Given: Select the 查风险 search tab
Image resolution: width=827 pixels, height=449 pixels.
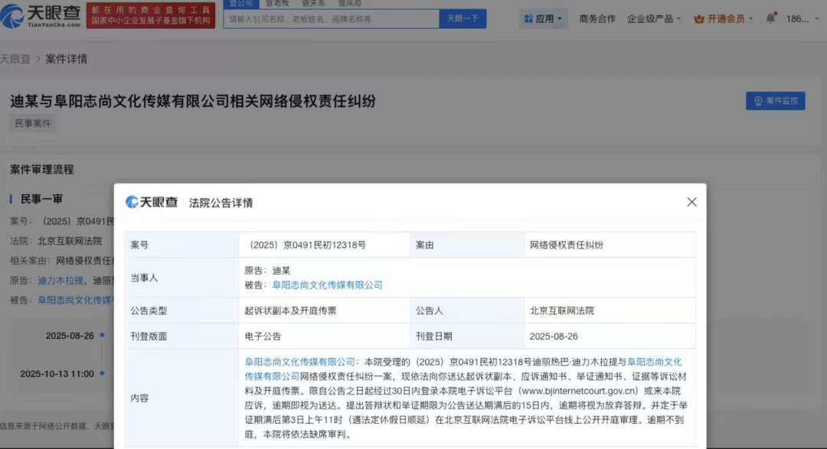Looking at the screenshot, I should 350,3.
